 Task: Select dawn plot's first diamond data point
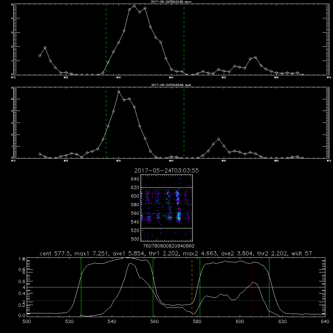point(40,56)
